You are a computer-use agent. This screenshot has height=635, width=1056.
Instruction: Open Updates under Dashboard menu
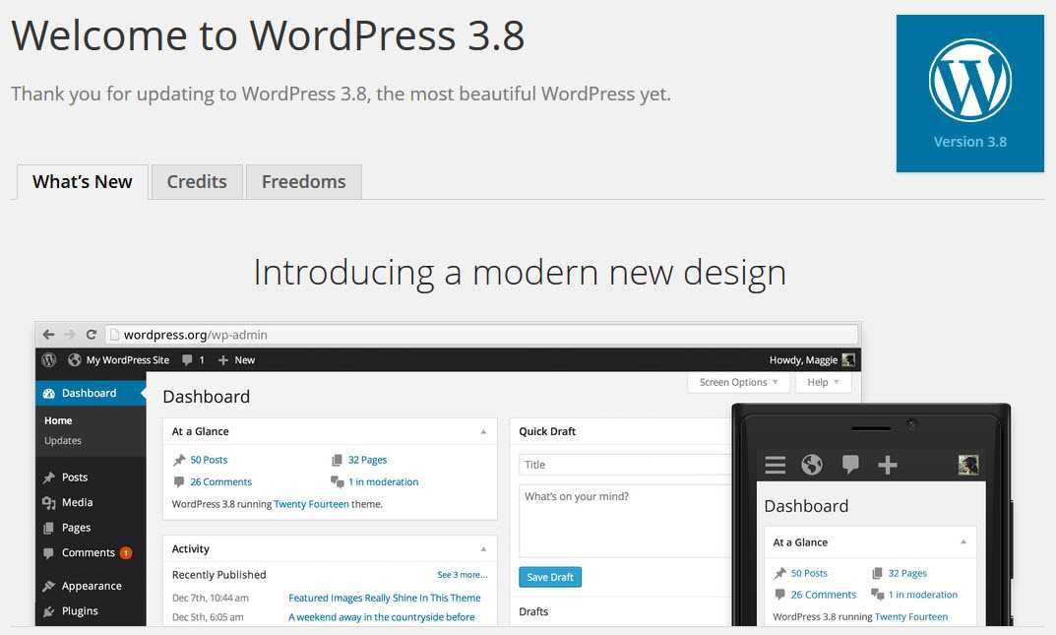(63, 440)
